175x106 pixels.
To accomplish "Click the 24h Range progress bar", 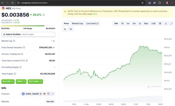I will (x=28, y=26).
